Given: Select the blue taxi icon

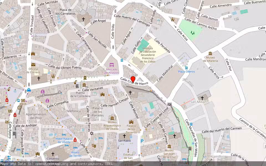Looking at the screenshot, I should point(29,90).
